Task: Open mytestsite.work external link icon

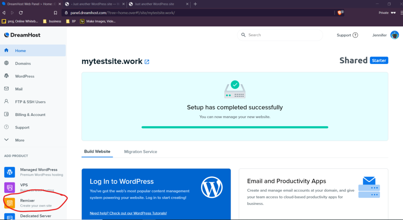Action: 147,62
